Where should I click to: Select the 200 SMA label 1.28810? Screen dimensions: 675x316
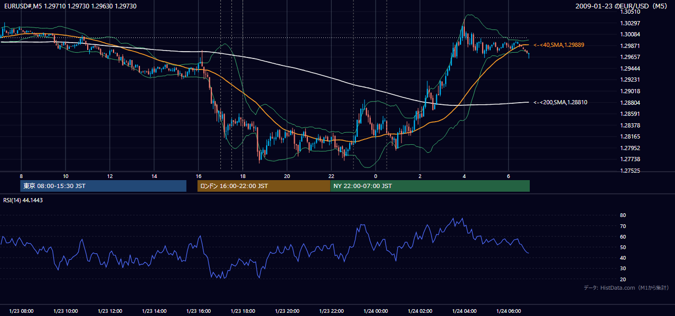click(560, 103)
